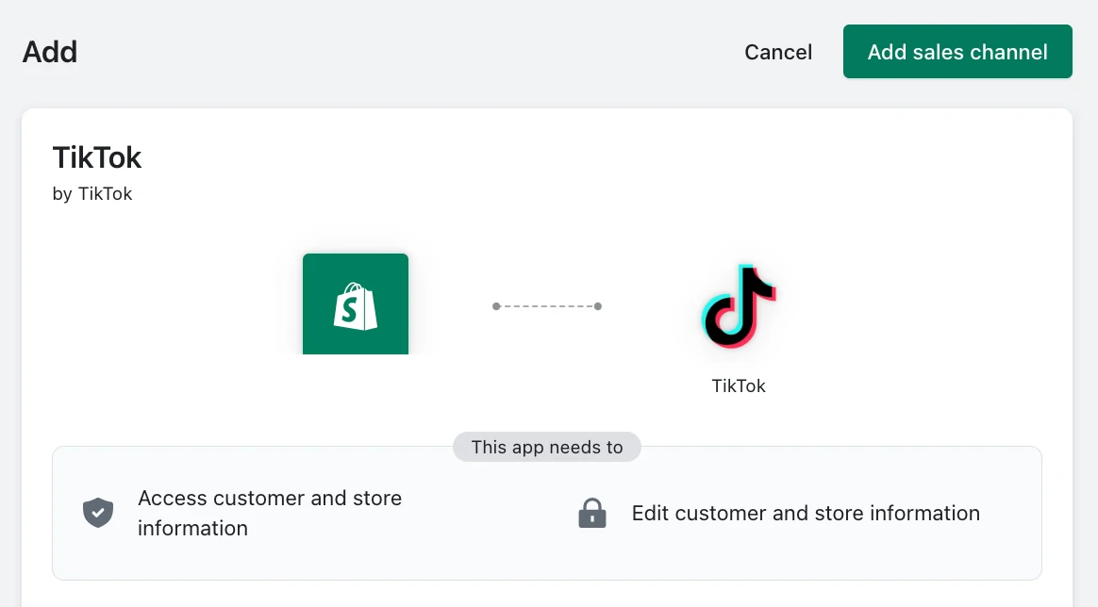
Task: Select the "Edit customer and store information" text
Action: coord(806,513)
